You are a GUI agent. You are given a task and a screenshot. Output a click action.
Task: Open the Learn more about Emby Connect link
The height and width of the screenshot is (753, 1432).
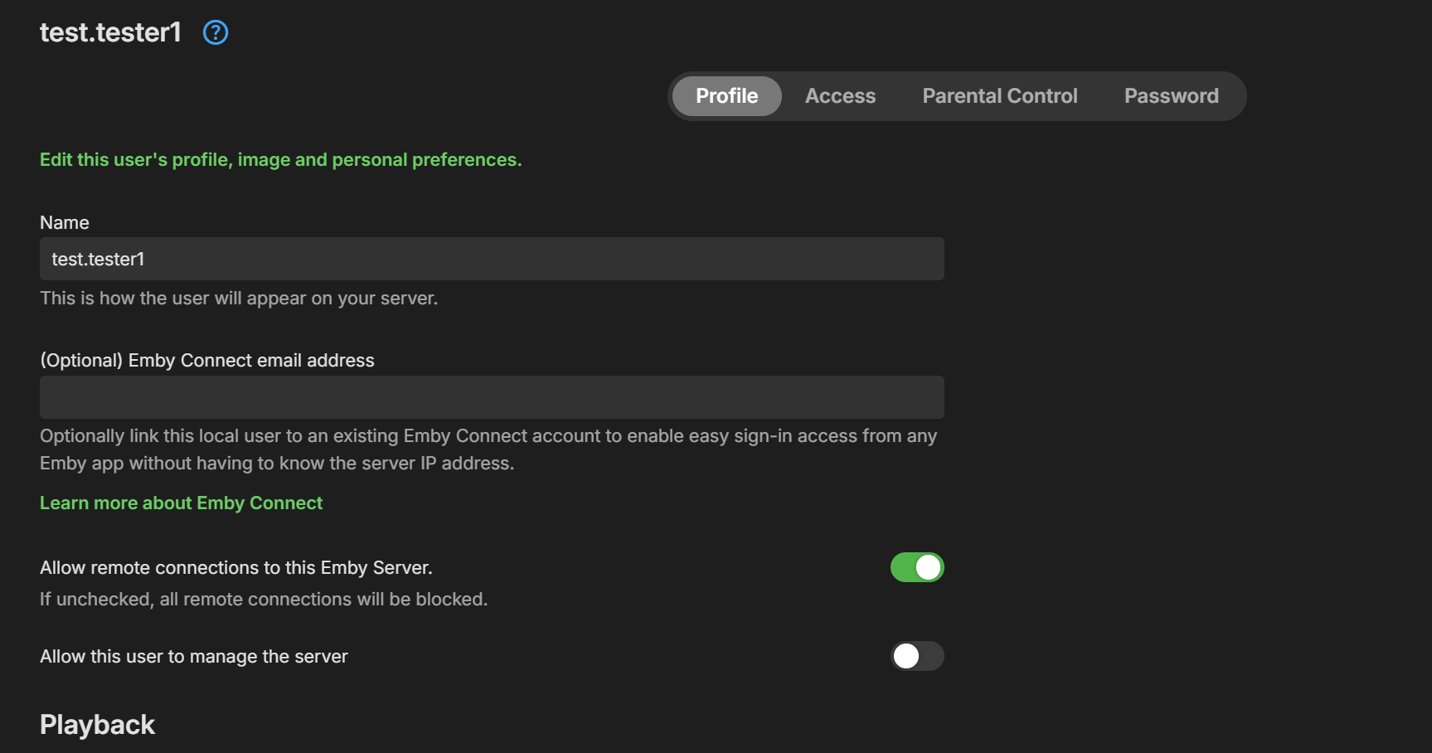pos(182,503)
